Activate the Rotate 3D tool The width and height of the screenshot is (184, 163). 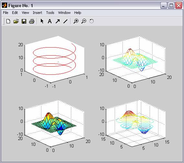(x=91, y=21)
